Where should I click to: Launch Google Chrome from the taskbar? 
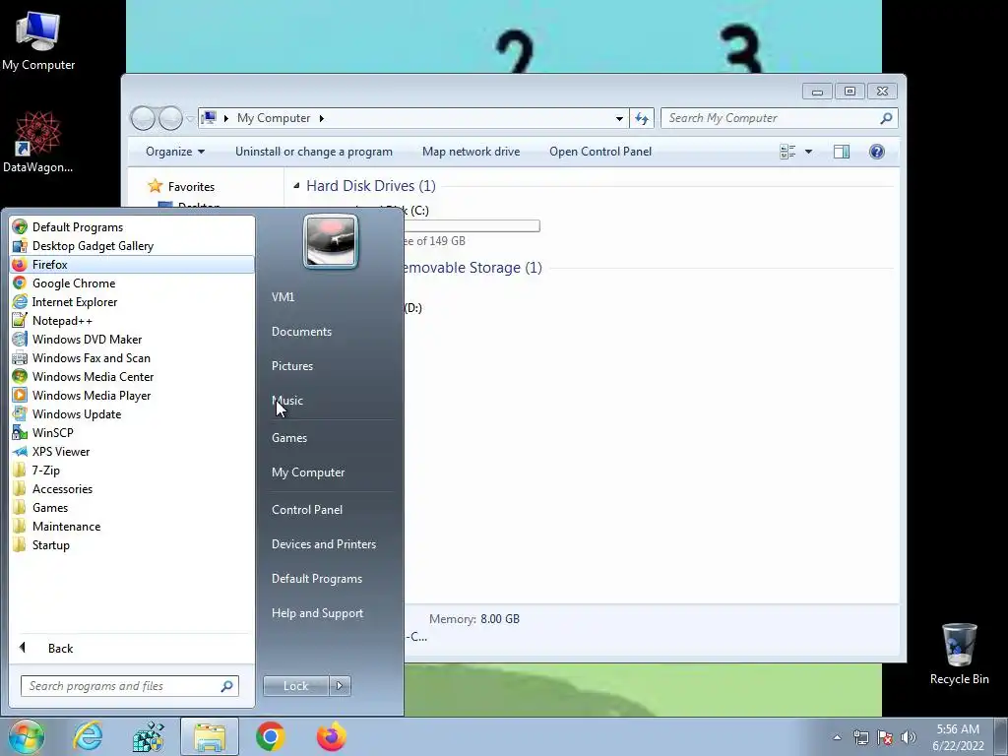tap(271, 736)
